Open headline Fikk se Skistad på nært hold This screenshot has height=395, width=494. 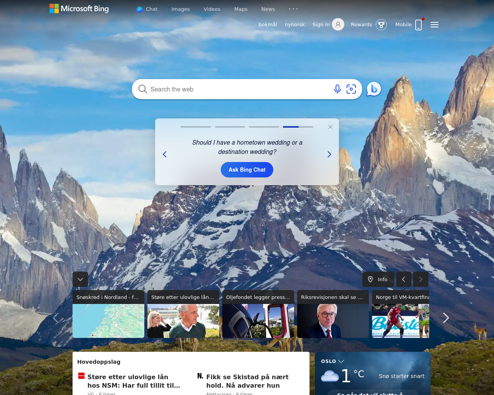tap(247, 381)
